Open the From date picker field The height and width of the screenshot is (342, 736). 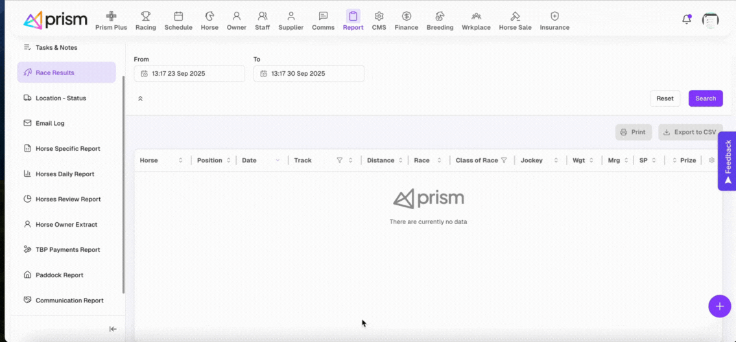(189, 74)
